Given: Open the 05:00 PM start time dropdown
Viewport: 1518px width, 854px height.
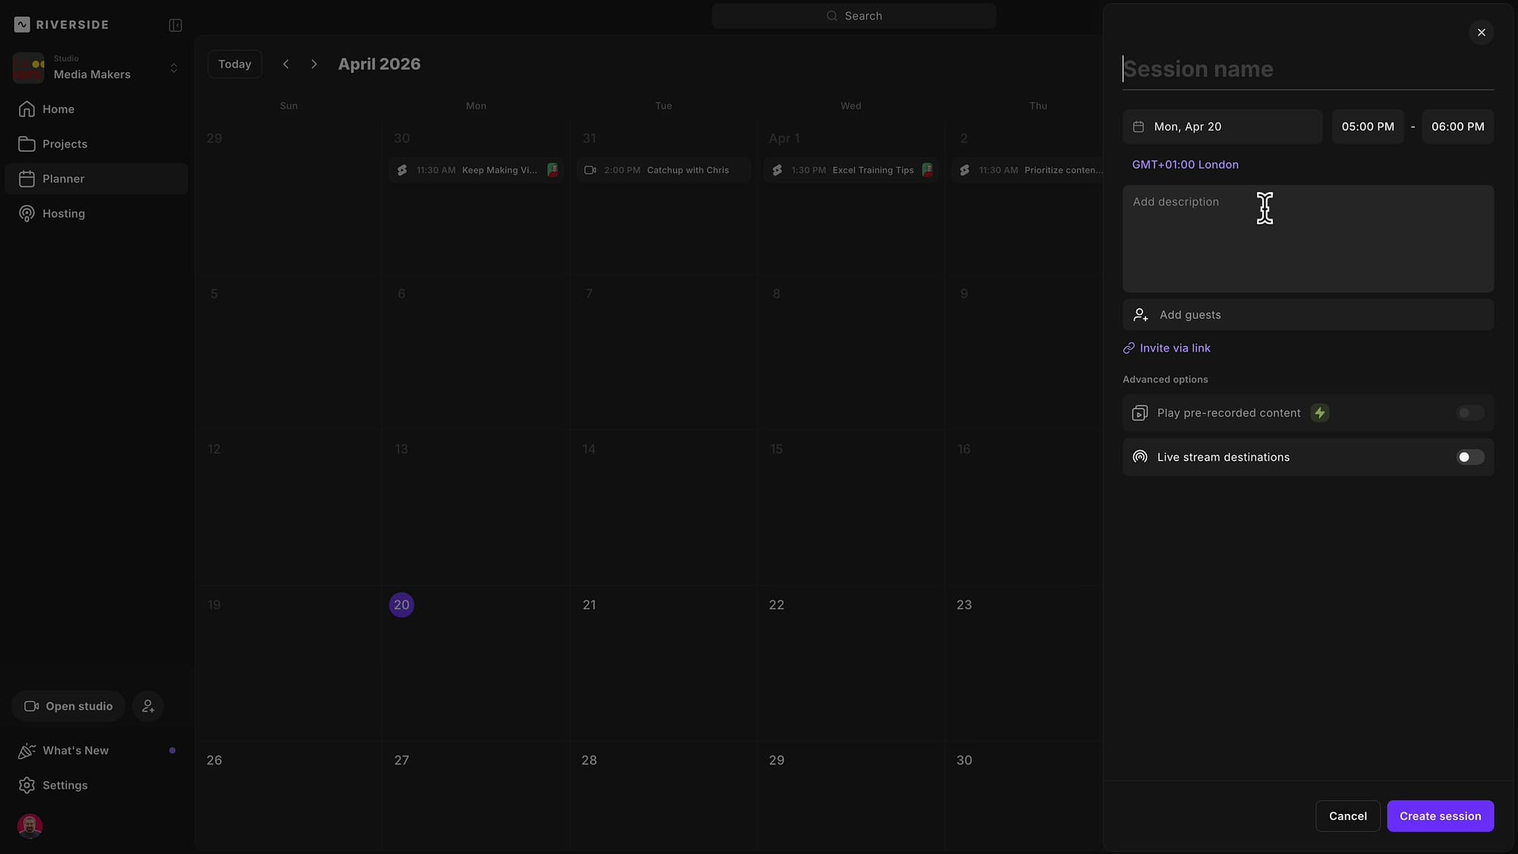Looking at the screenshot, I should (1367, 127).
